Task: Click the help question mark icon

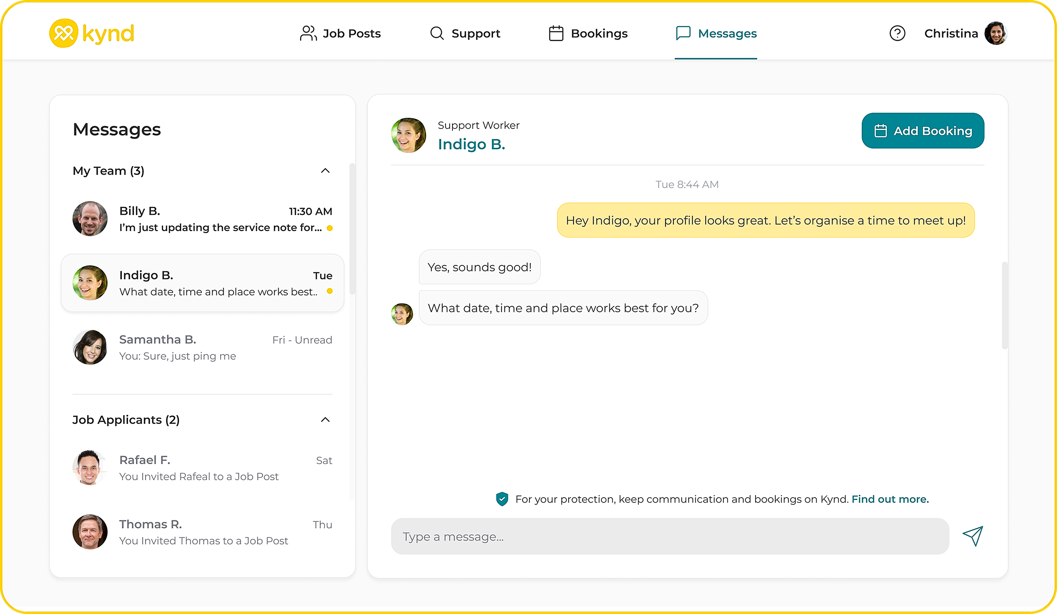Action: tap(897, 33)
